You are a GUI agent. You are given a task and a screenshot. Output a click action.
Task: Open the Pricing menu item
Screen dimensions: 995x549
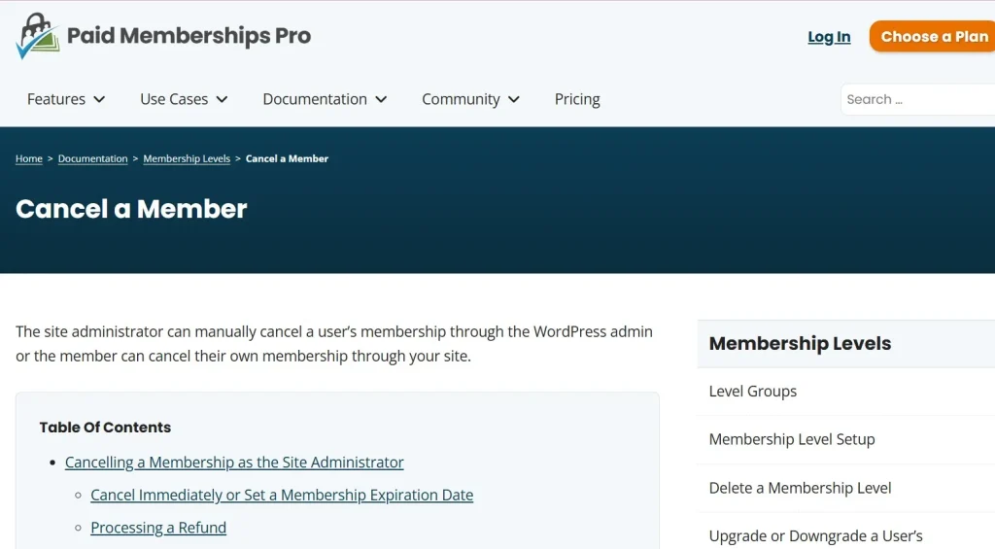point(577,99)
